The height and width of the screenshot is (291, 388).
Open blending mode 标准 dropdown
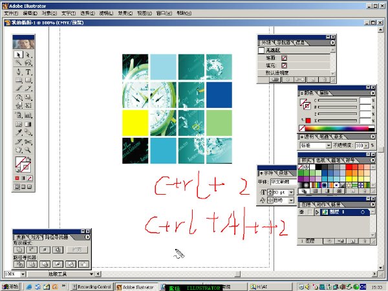point(329,145)
